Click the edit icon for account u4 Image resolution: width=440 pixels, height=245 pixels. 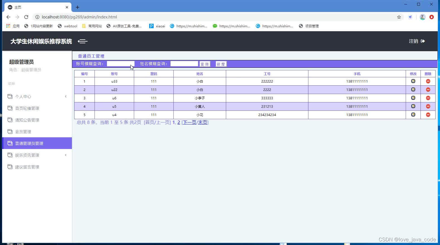[413, 115]
